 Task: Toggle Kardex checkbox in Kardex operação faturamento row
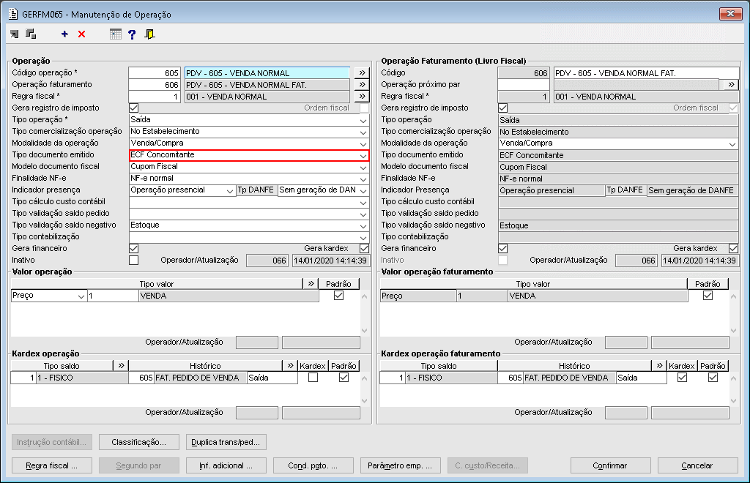point(682,378)
